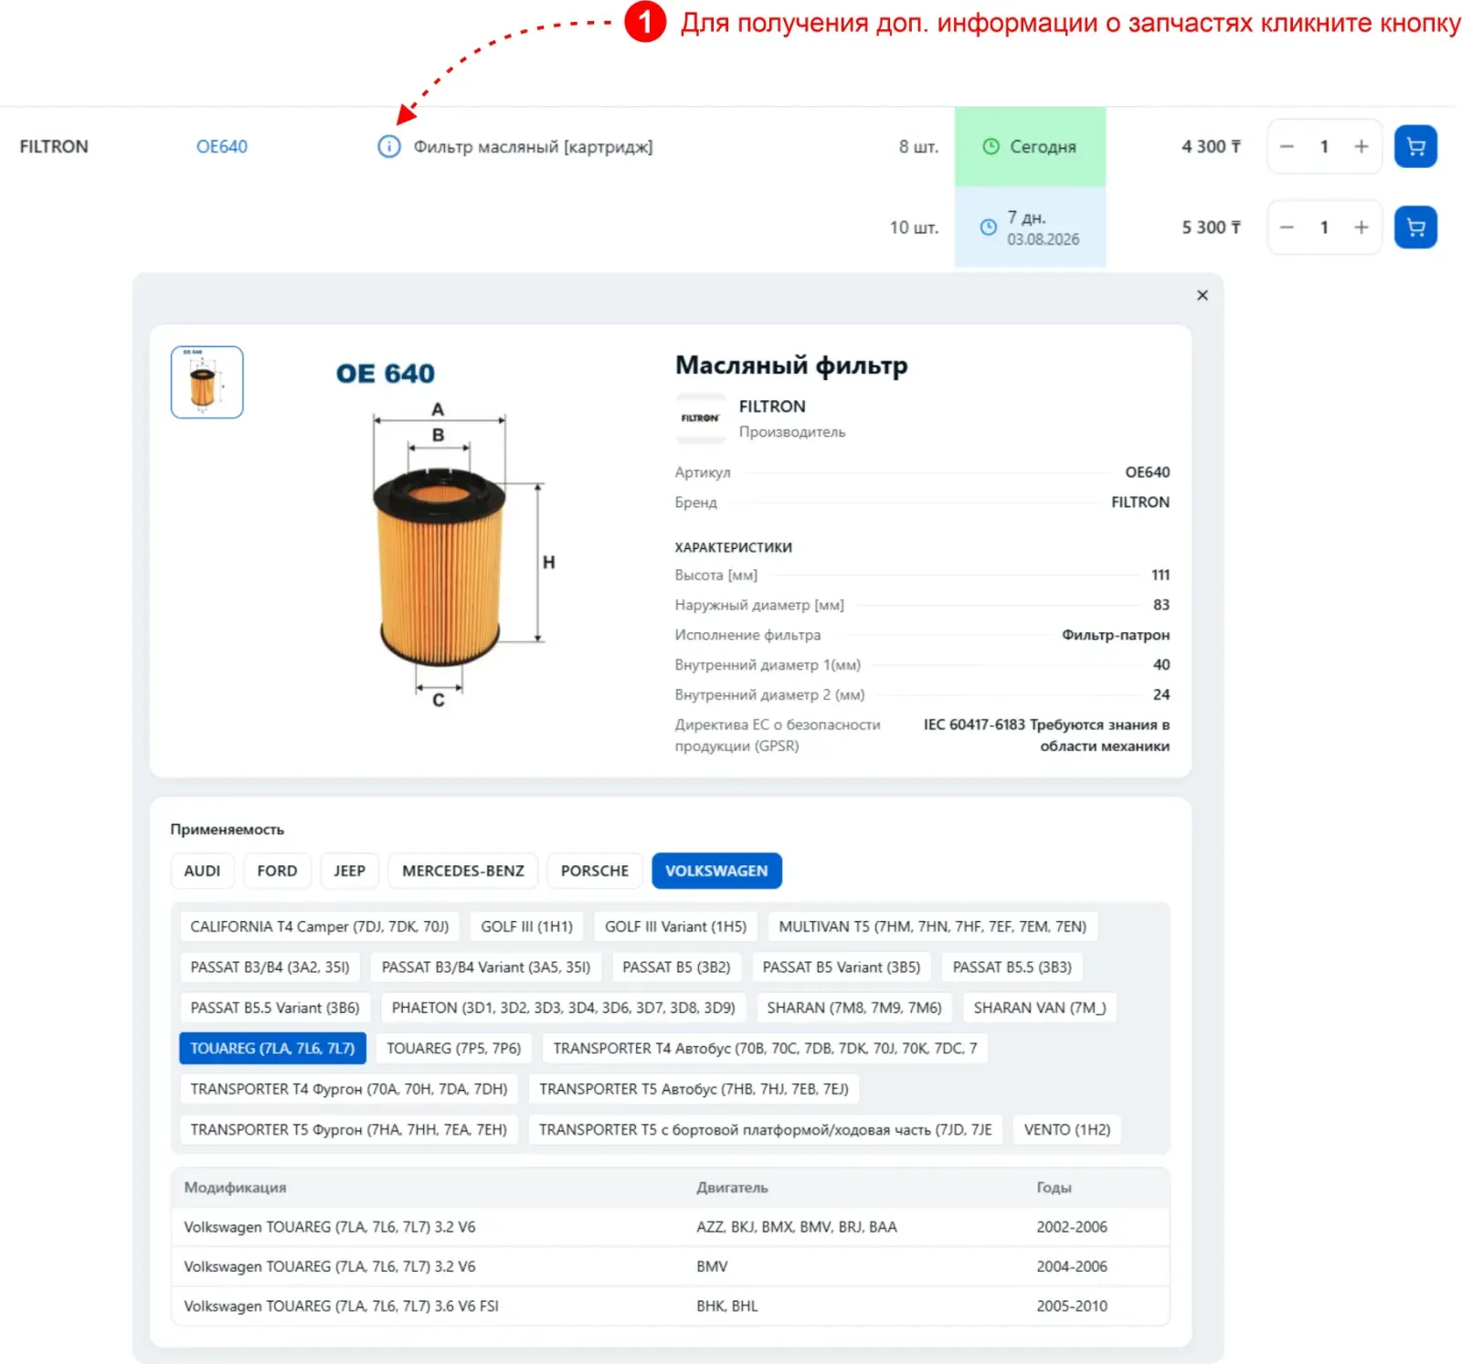Image resolution: width=1462 pixels, height=1364 pixels.
Task: Click the FILTRON manufacturer logo
Action: tap(700, 418)
